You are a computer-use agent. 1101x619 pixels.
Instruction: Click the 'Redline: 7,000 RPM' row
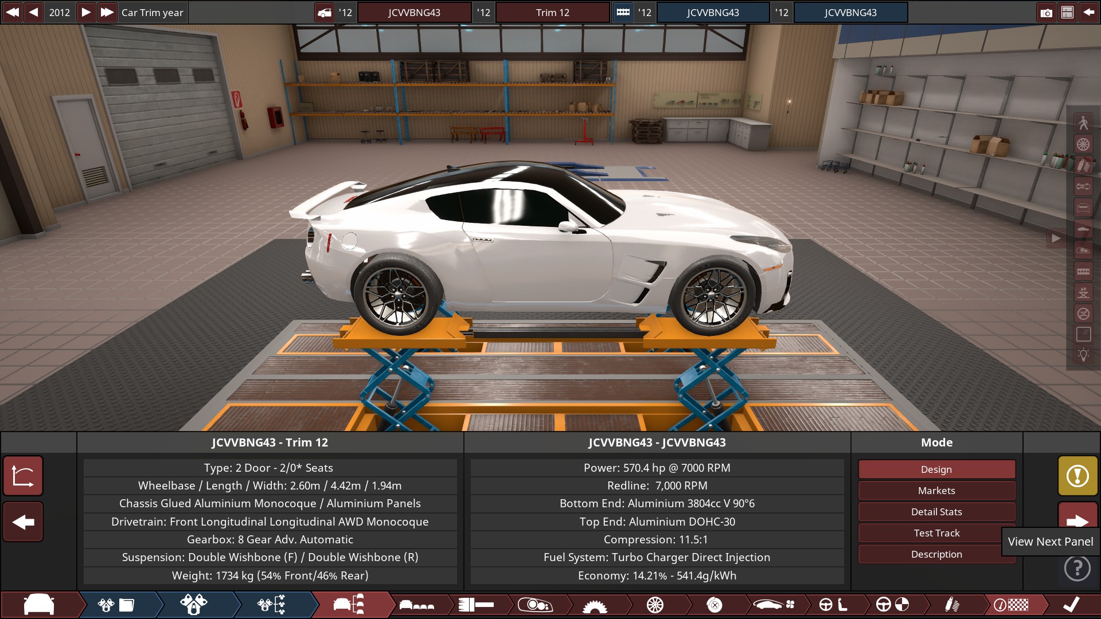[657, 485]
